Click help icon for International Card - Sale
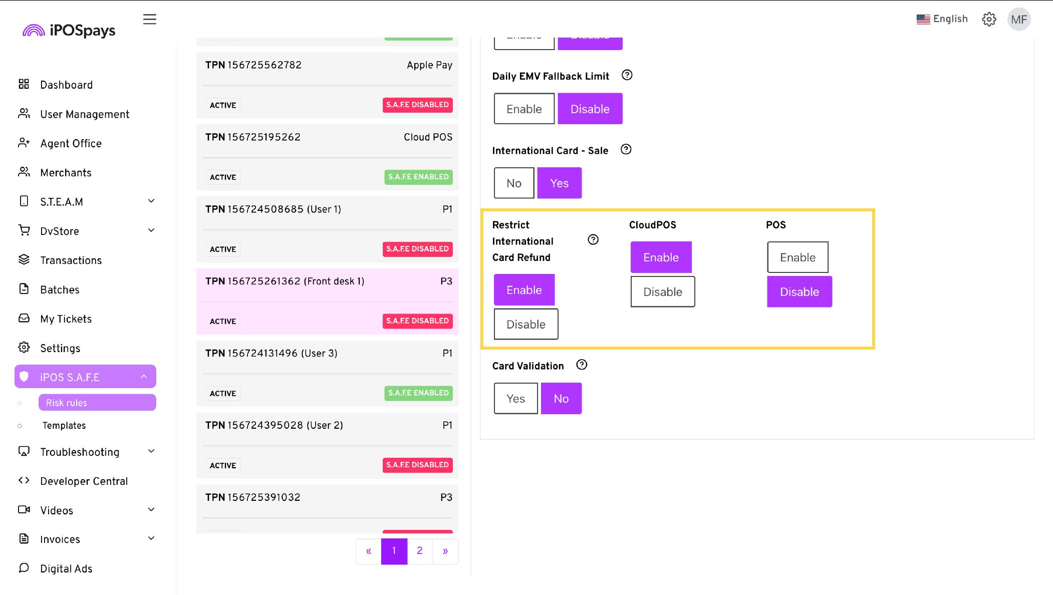This screenshot has width=1053, height=595. 626,149
